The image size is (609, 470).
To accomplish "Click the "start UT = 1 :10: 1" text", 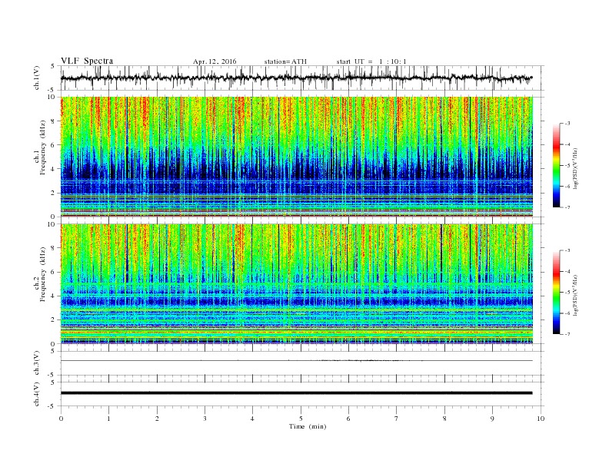I will 371,61.
